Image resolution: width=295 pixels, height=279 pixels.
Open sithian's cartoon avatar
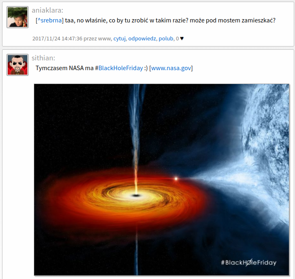18,65
